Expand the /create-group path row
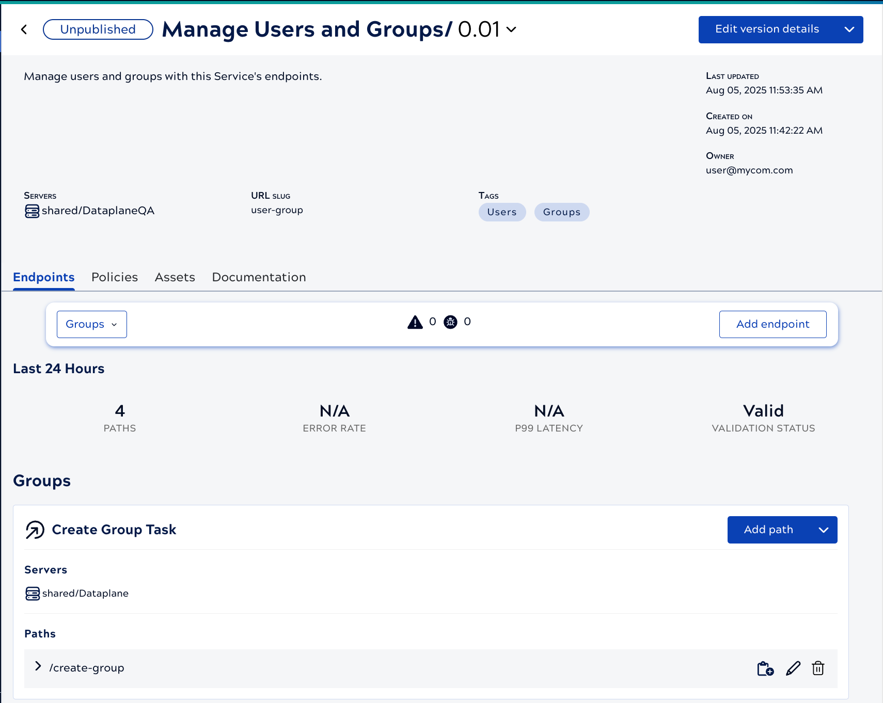 tap(38, 666)
